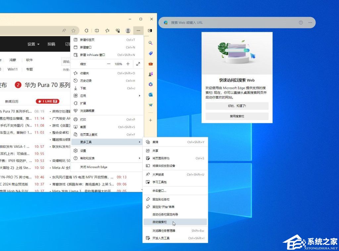Screen dimensions: 339x251
Task: Expand the 更多工具 submenu
Action: [x=107, y=142]
